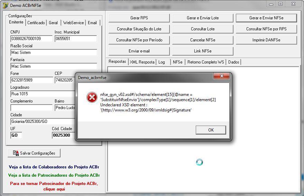Click the Bairro input field
The width and height of the screenshot is (304, 196).
(x=65, y=108)
